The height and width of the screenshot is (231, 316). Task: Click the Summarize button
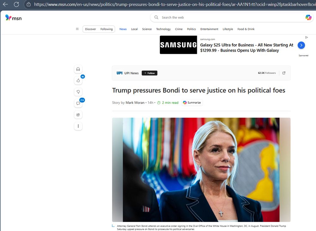pos(192,102)
